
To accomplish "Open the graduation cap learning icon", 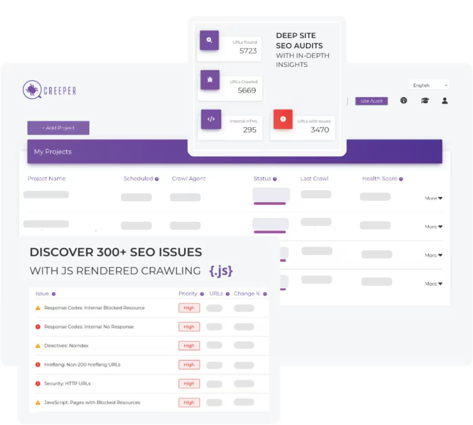I will point(425,101).
